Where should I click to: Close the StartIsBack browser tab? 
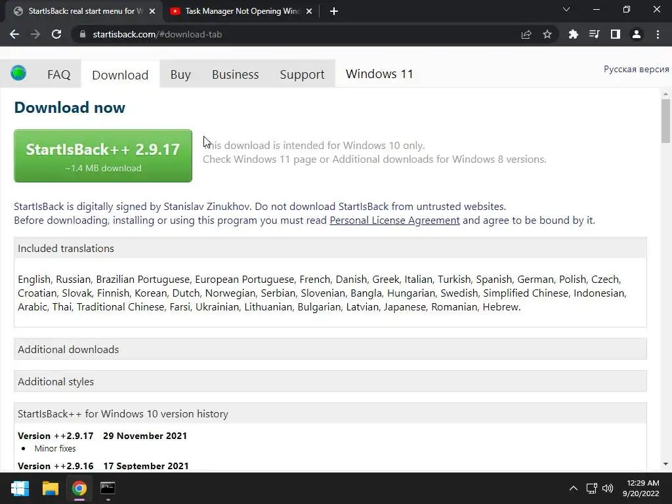(152, 11)
